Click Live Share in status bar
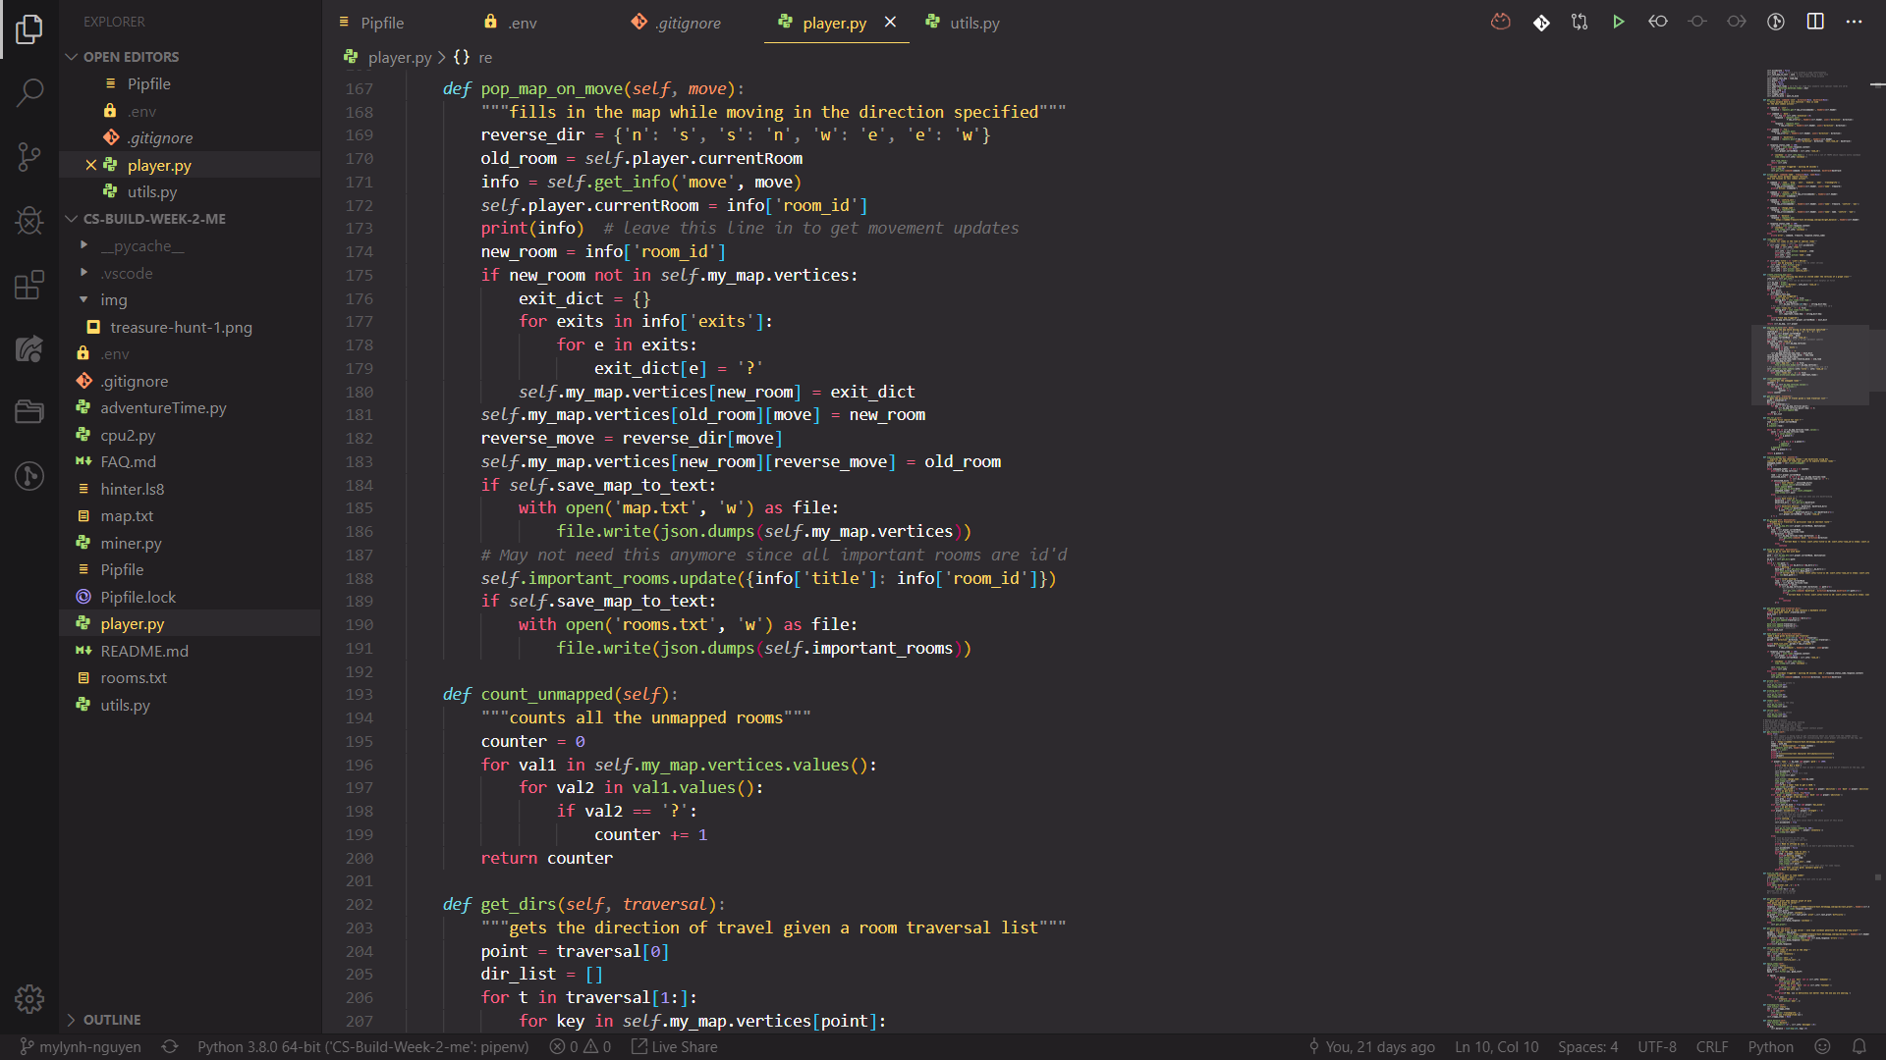The width and height of the screenshot is (1886, 1060). pos(675,1046)
